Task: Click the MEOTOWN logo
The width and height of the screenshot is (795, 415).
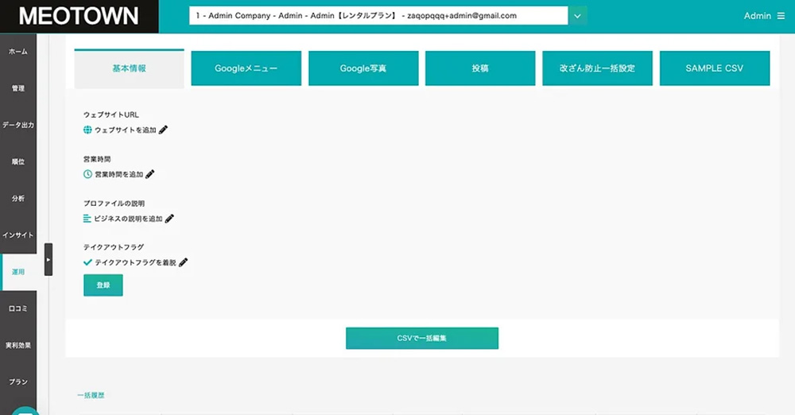Action: click(x=79, y=16)
